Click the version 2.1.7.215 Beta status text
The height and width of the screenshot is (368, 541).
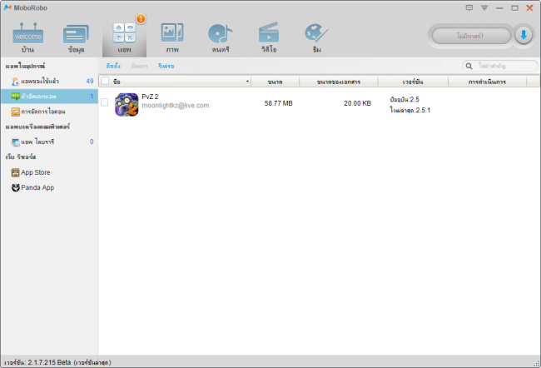click(x=58, y=362)
